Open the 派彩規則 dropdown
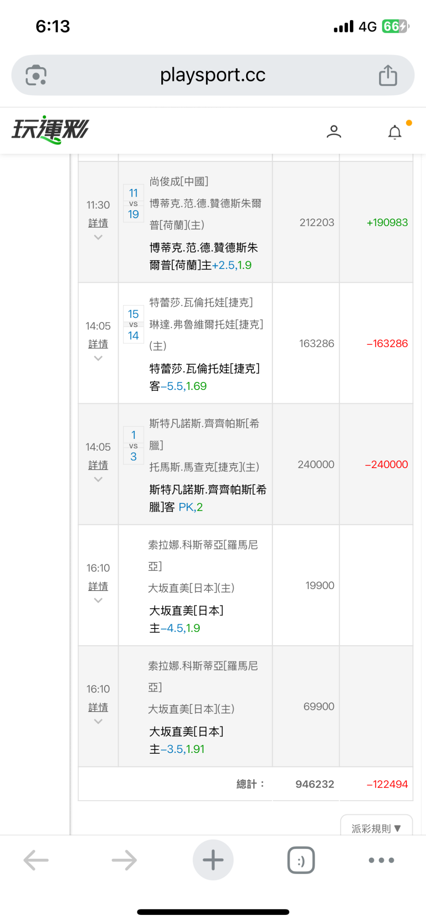This screenshot has width=426, height=924. 376,828
